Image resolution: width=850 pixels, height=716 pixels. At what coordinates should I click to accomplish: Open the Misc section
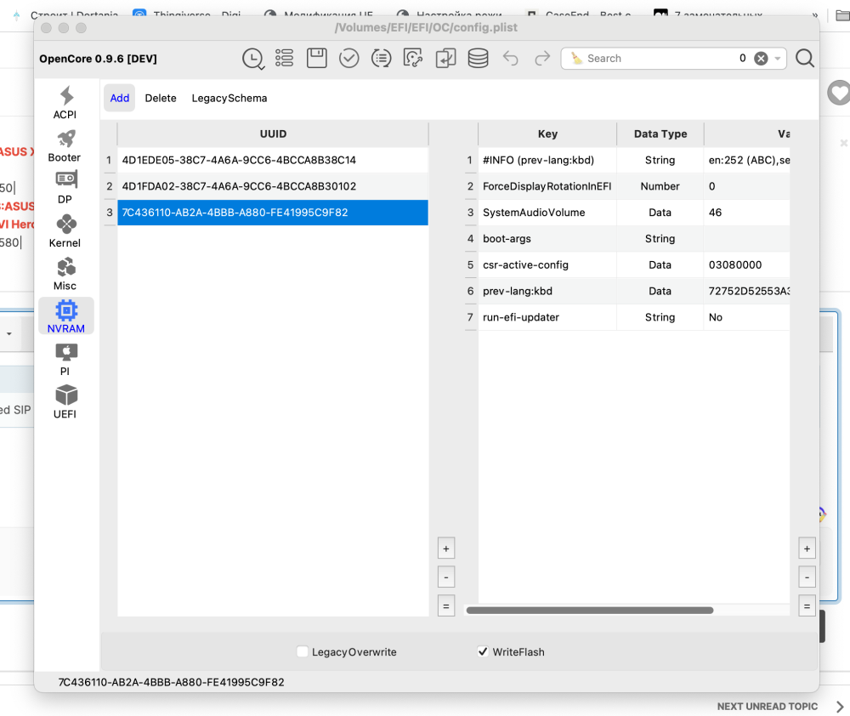65,274
